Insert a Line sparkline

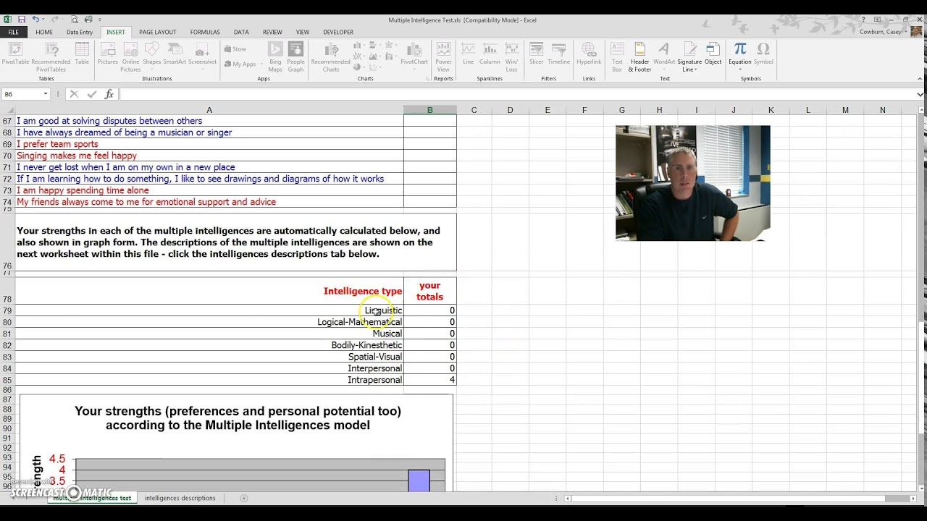pyautogui.click(x=469, y=54)
